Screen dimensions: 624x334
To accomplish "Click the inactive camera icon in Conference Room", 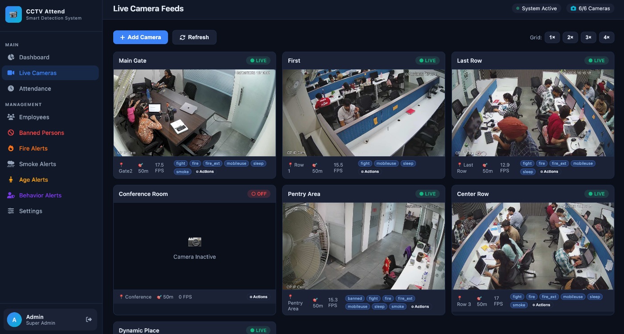I will click(195, 241).
